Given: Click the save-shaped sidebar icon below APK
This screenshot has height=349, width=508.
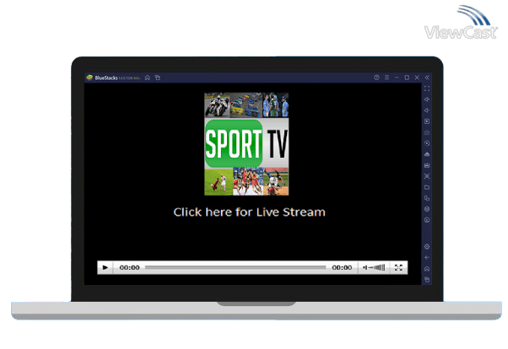Looking at the screenshot, I should coord(427,165).
